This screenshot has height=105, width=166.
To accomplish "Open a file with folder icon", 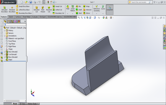I will coord(26,2).
